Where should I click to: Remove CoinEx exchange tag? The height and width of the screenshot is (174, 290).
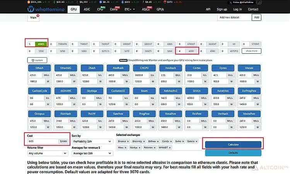[x=171, y=142]
